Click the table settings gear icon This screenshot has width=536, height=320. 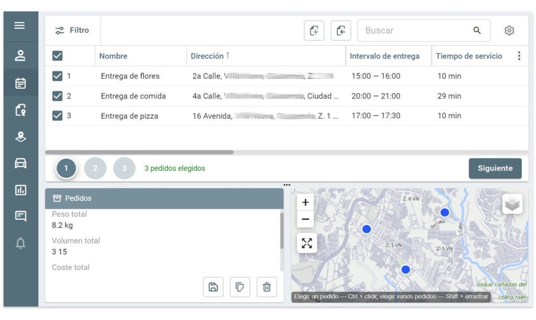pos(509,31)
